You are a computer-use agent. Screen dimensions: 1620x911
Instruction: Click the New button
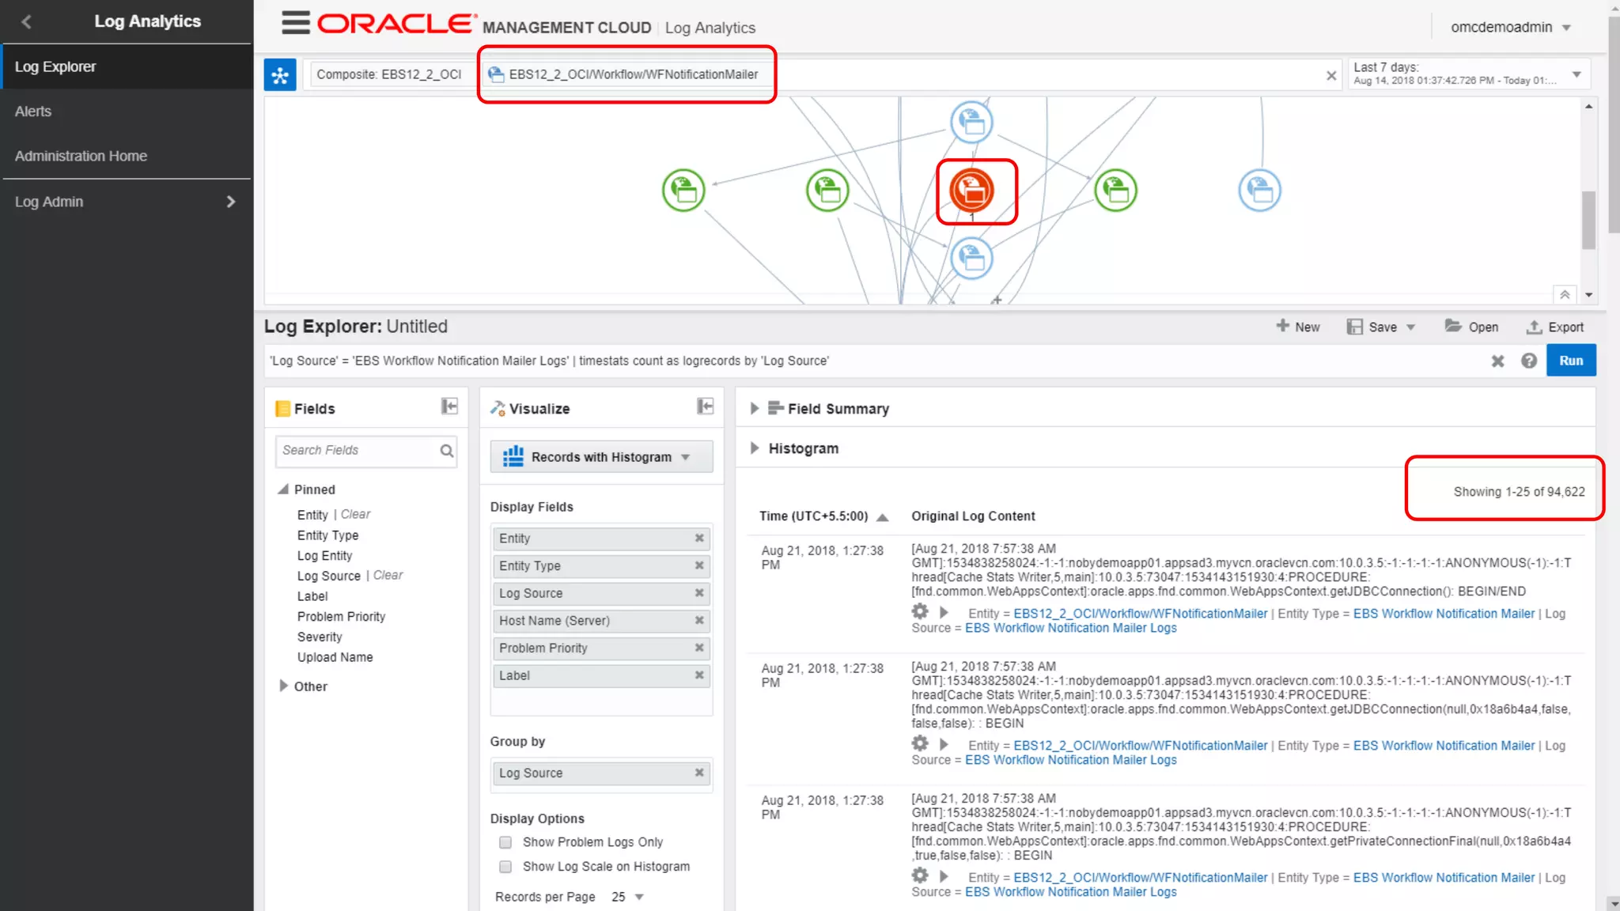[x=1298, y=327]
